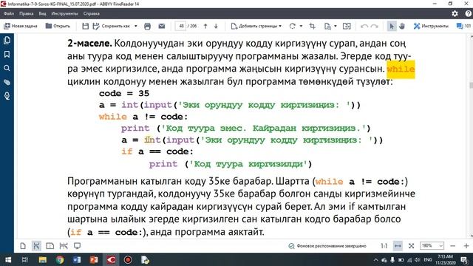
Task: Show the Bookmarks sidebar panel
Action: [x=7, y=54]
